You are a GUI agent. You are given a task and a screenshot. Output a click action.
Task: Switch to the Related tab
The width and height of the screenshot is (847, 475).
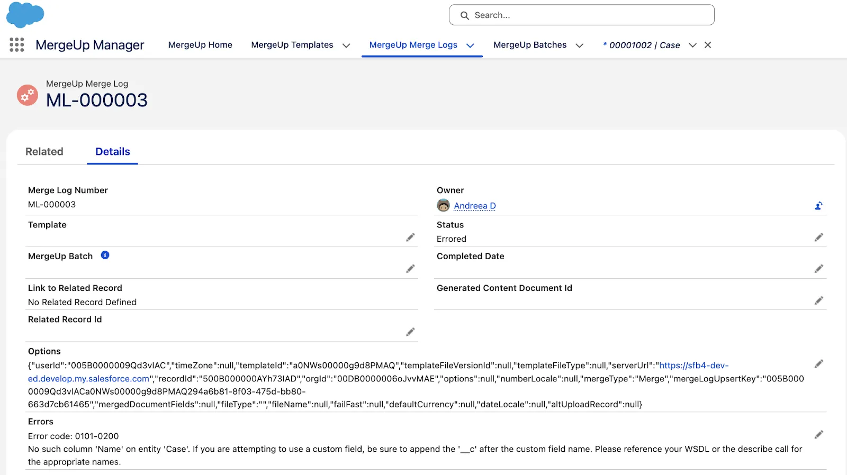44,152
